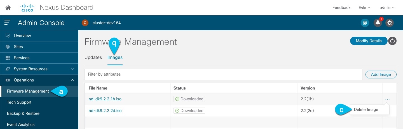Open the admin user dropdown
Image resolution: width=403 pixels, height=129 pixels.
(x=387, y=8)
